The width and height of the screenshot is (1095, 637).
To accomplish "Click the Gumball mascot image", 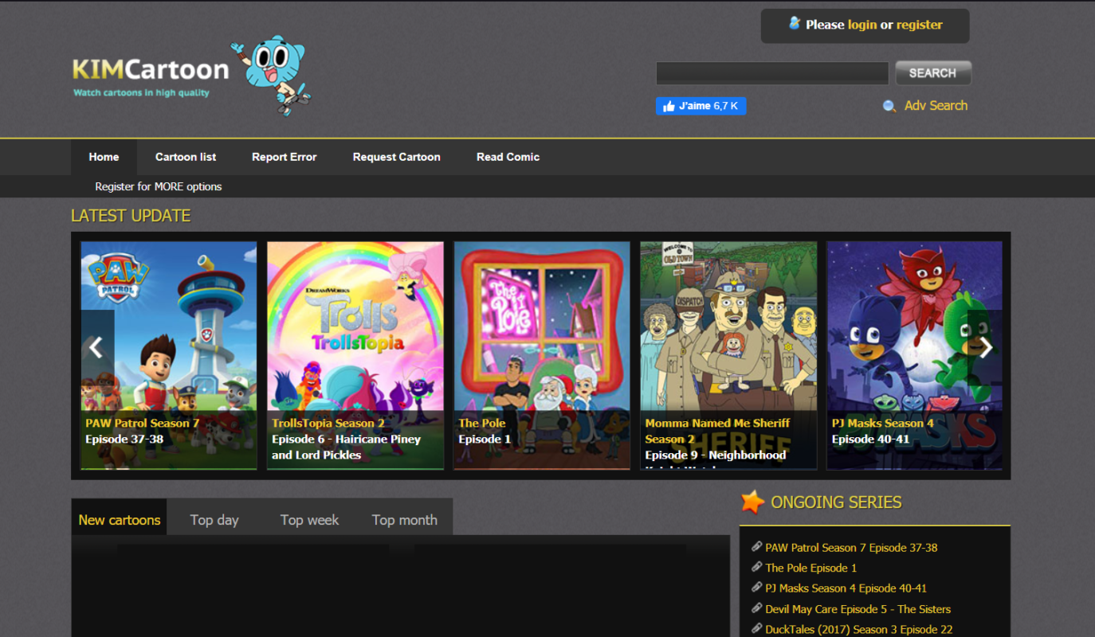I will tap(272, 75).
